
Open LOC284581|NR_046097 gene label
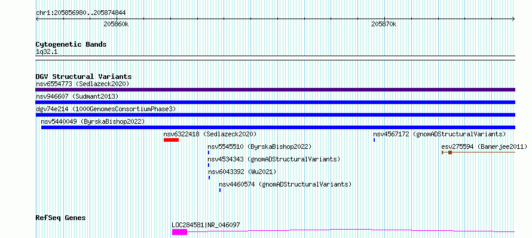(206, 225)
